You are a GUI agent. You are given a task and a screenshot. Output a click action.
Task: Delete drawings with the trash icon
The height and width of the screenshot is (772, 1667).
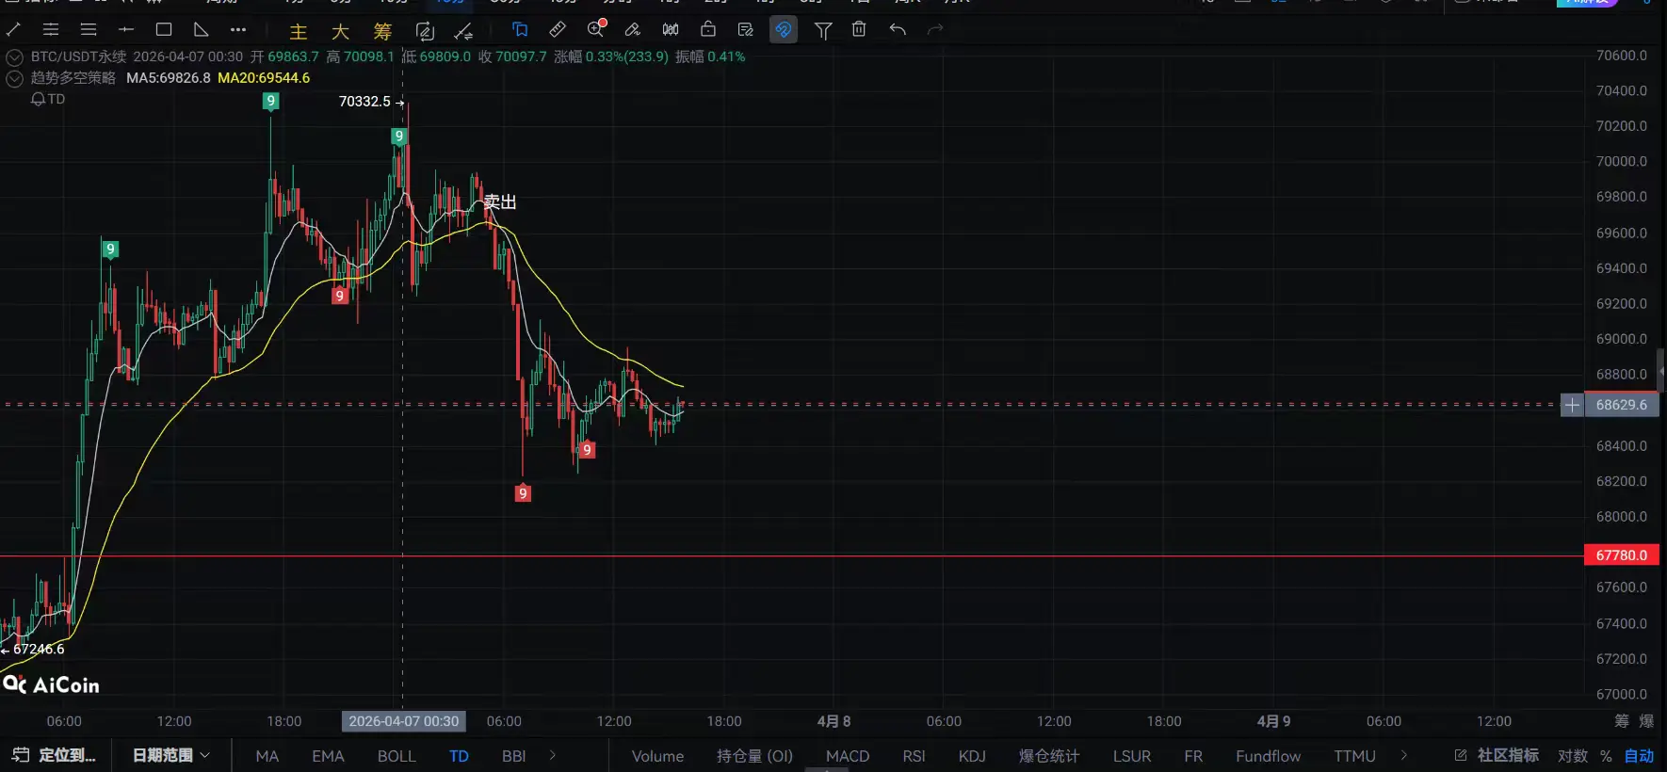pyautogui.click(x=859, y=30)
